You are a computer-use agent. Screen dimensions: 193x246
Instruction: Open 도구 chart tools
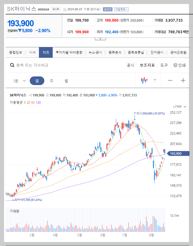pyautogui.click(x=164, y=65)
